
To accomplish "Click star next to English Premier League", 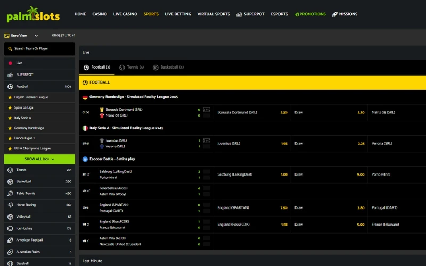I will (x=10, y=97).
